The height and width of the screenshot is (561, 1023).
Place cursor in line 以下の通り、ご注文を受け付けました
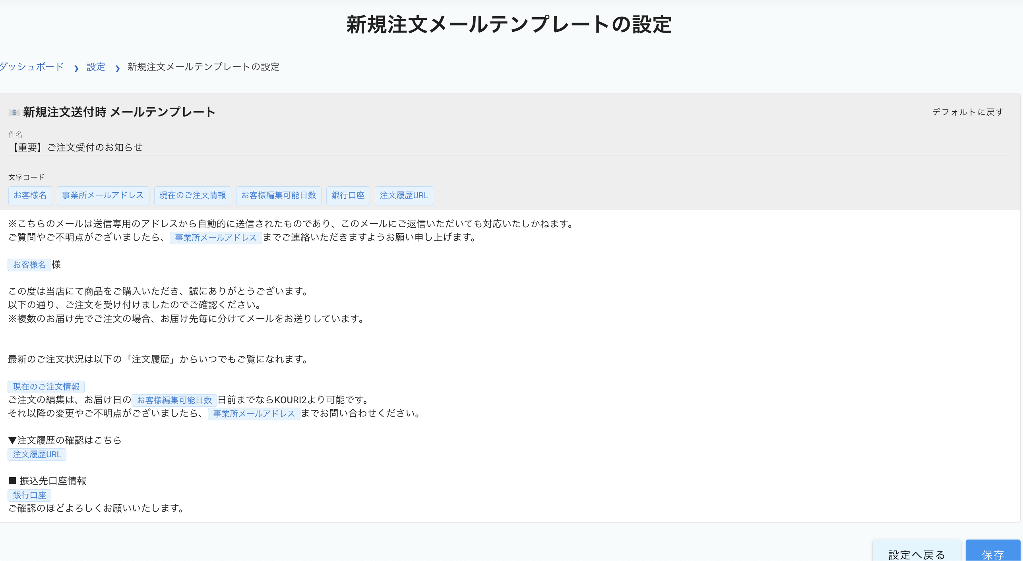click(136, 305)
